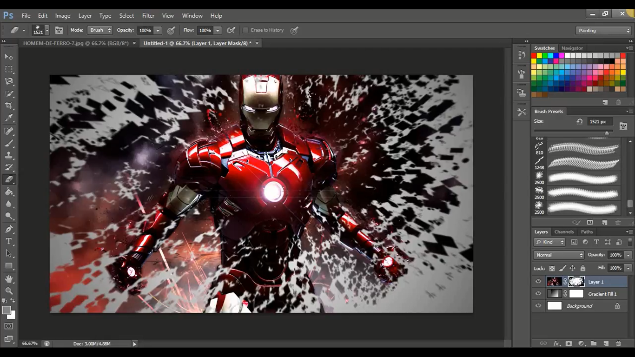Pick a red swatch from the Swatches panel
Screen dimensions: 635x357
534,55
